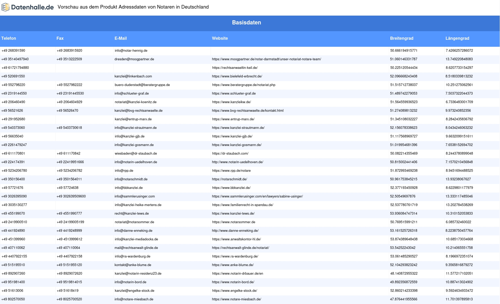Viewport: 500px width, 304px height.
Task: Open https://rechtsanwaeltin-keil.de/ URL
Action: pos(235,68)
